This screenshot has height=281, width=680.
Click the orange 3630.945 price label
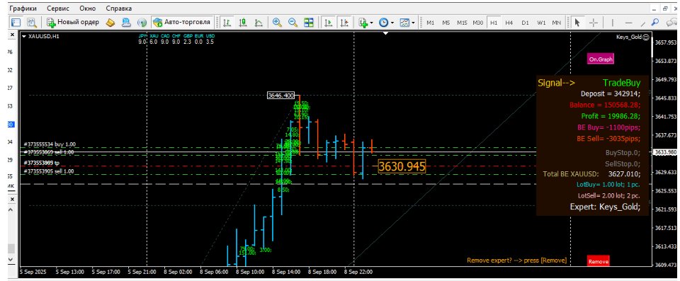[402, 166]
